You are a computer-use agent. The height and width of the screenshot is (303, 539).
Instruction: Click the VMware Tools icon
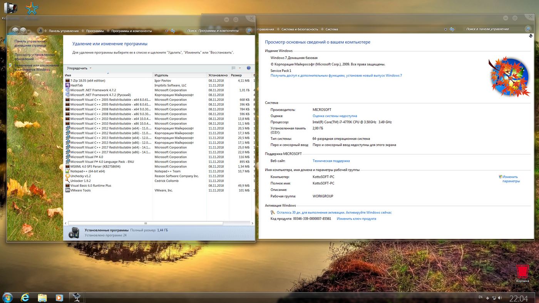click(x=67, y=190)
